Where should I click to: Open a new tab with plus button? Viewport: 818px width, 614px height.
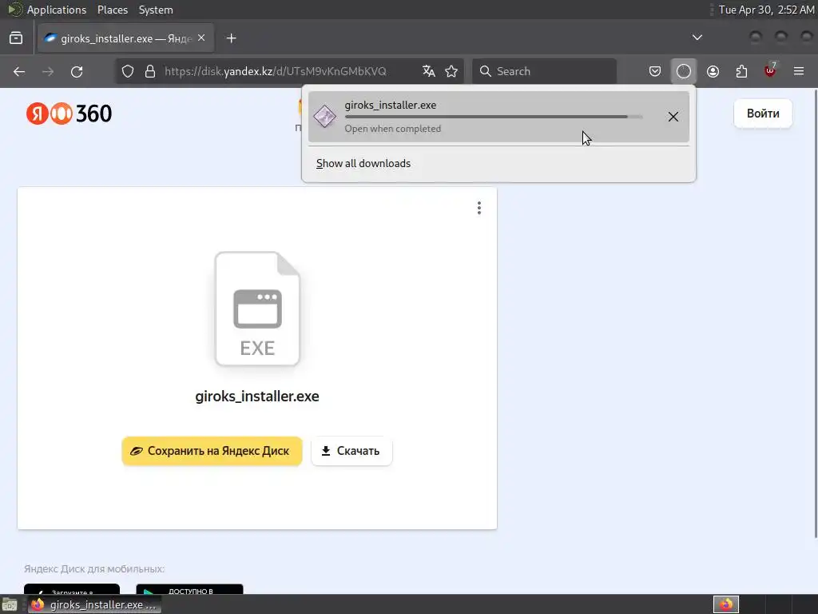[231, 38]
